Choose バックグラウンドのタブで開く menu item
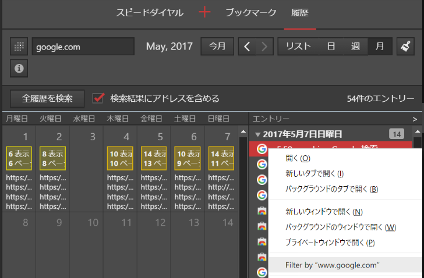Screen dimensions: 424x278 point(331,189)
